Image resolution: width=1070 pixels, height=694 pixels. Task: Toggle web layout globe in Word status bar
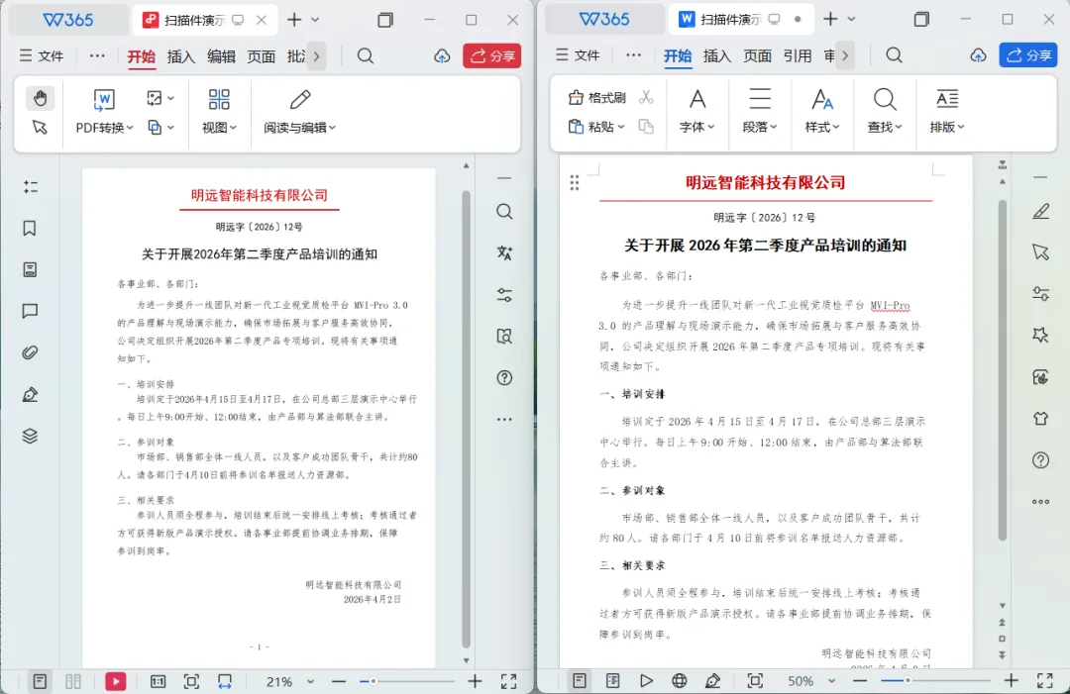679,680
